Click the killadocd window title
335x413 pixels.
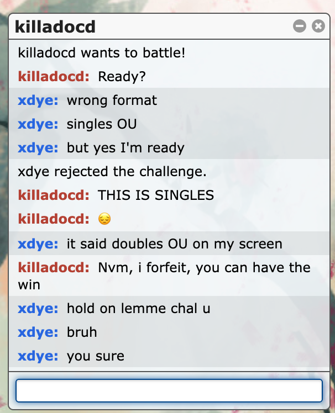(55, 27)
